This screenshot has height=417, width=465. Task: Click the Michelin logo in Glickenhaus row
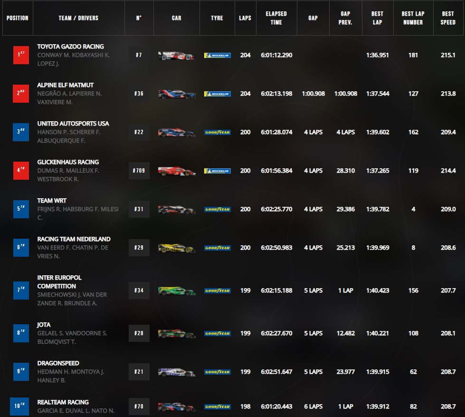(218, 171)
